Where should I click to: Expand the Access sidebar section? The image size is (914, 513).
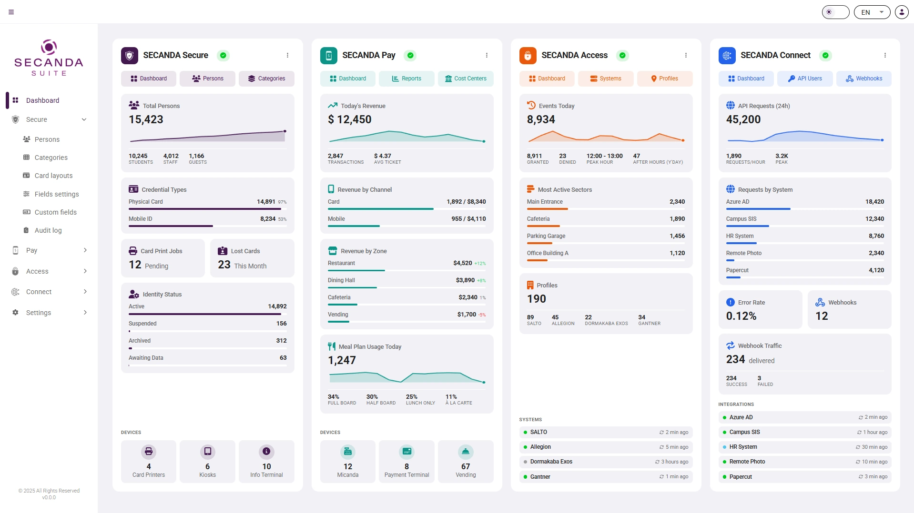coord(49,271)
